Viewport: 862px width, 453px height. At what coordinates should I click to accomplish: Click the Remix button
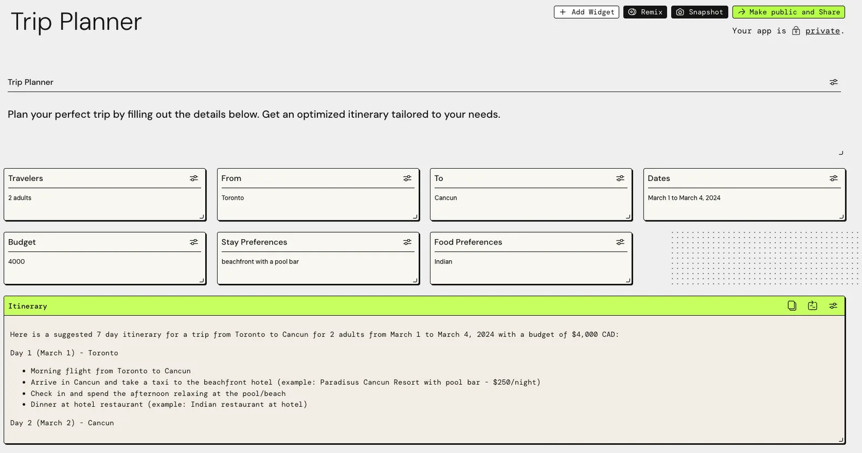click(645, 12)
